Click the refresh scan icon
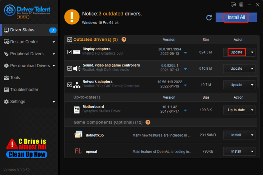This screenshot has height=175, width=263. tap(209, 17)
